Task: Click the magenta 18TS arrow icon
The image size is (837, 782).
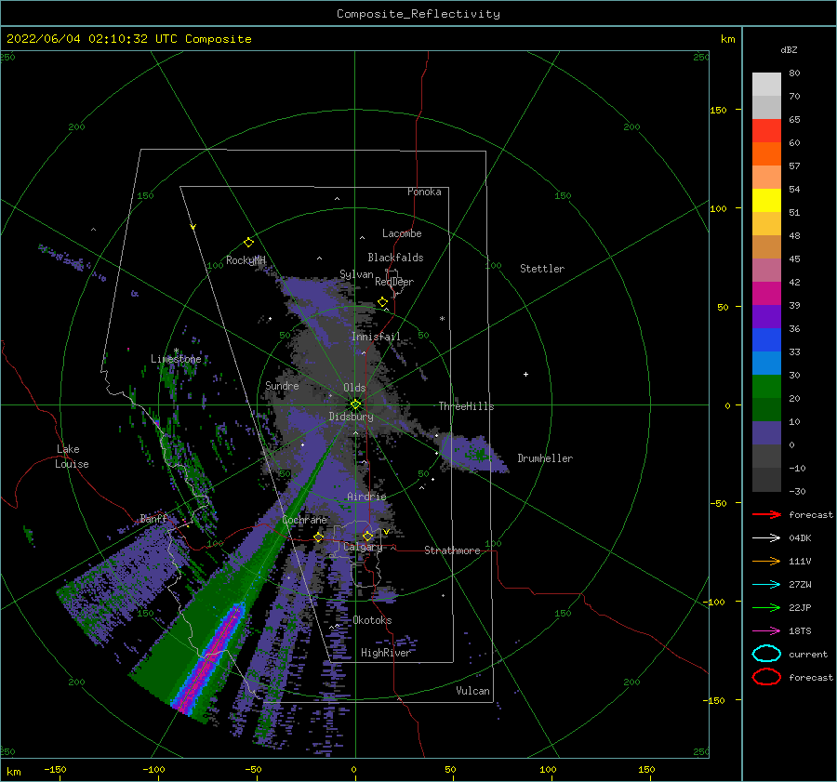Action: tap(766, 631)
